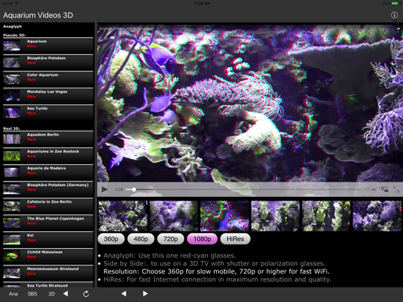
Task: Click the 'Pseudo 3D:' section label
Action: (15, 35)
